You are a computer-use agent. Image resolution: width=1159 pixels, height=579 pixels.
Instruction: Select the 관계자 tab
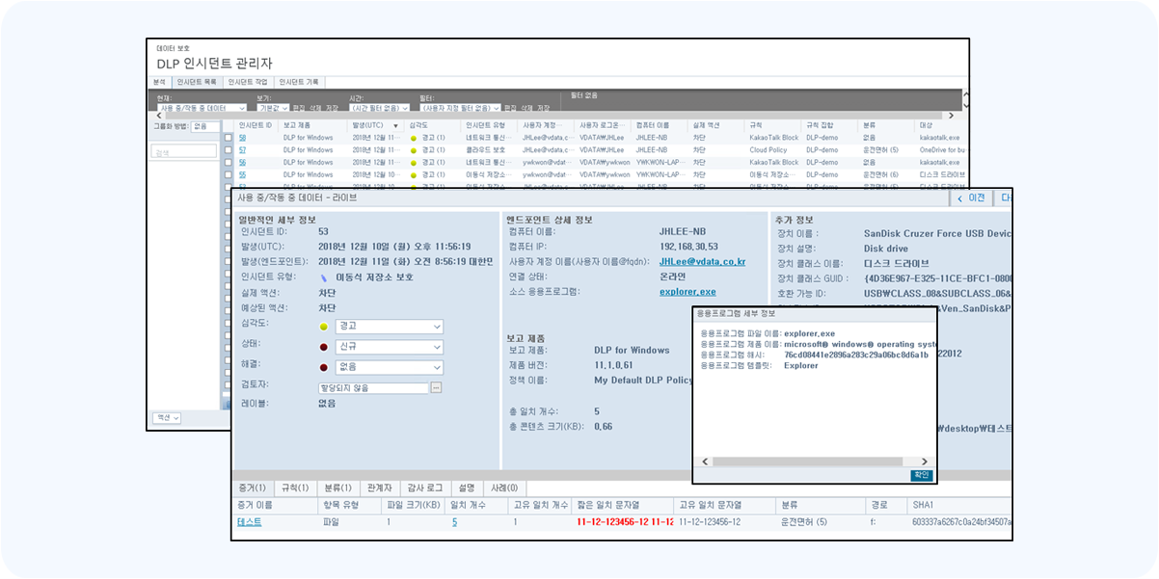point(379,488)
